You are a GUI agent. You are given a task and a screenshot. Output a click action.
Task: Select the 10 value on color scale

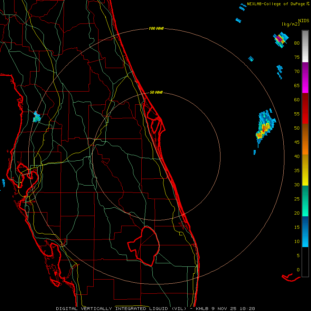click(x=297, y=242)
